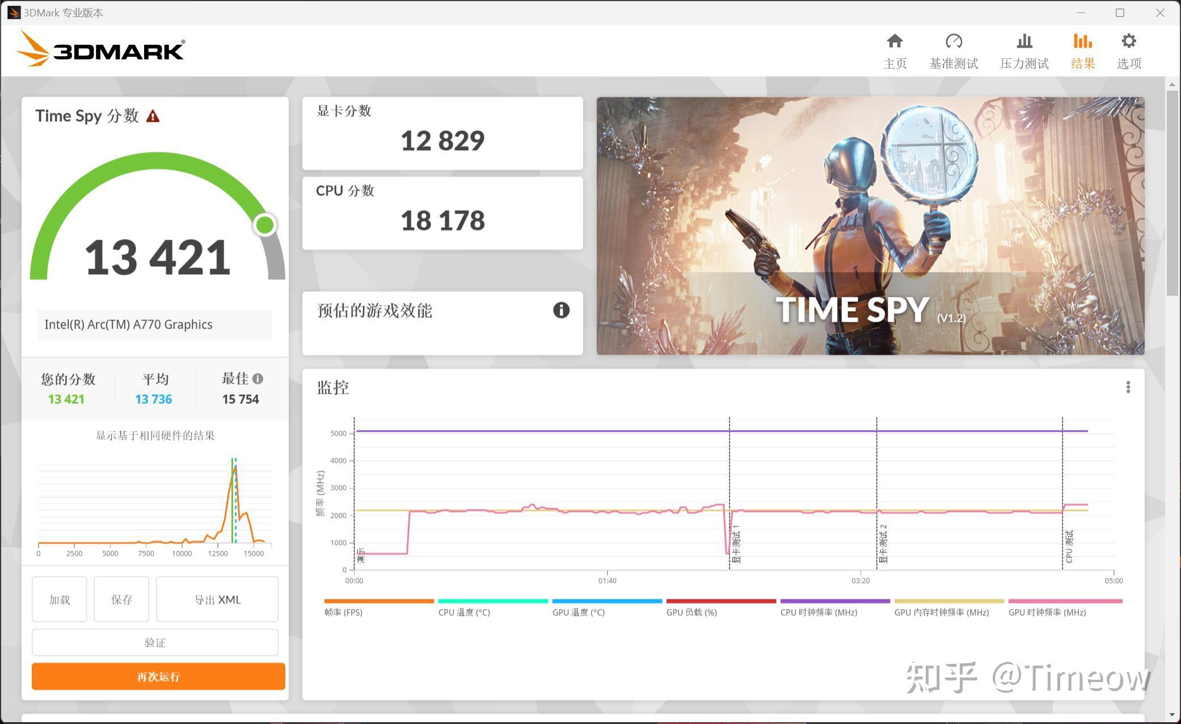This screenshot has height=724, width=1181.
Task: Open the 主页 home icon
Action: pyautogui.click(x=895, y=50)
